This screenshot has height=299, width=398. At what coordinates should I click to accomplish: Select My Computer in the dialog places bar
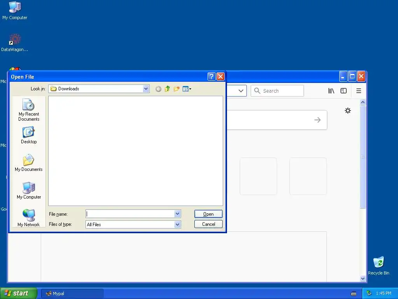click(29, 190)
